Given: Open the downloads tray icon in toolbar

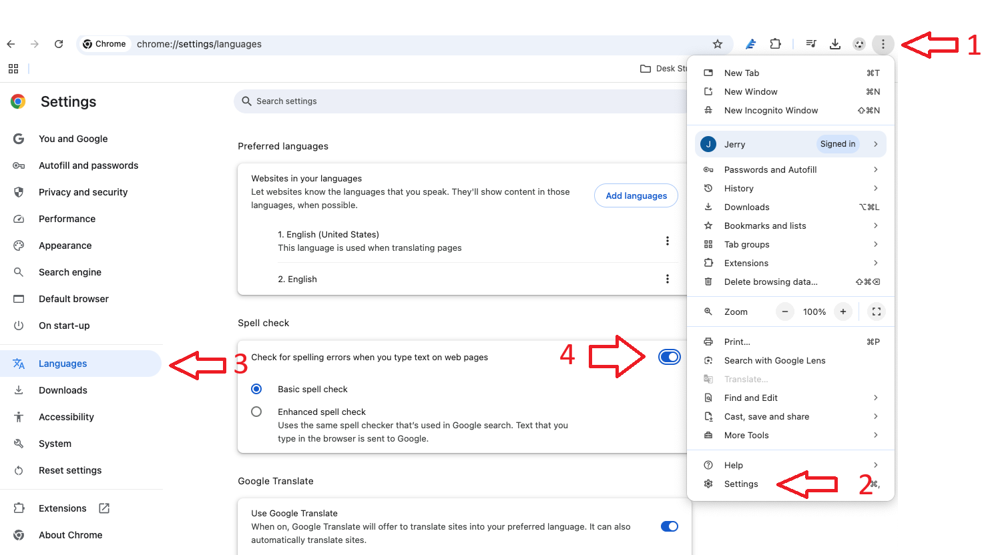Looking at the screenshot, I should [834, 44].
